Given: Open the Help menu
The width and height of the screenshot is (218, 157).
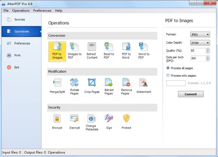Looking at the screenshot, I should click(59, 11).
